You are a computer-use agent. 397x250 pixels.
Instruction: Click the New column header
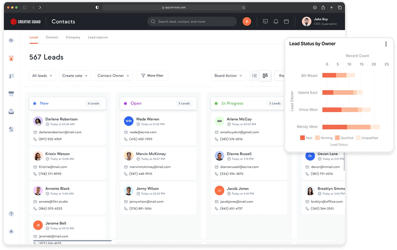coord(67,103)
